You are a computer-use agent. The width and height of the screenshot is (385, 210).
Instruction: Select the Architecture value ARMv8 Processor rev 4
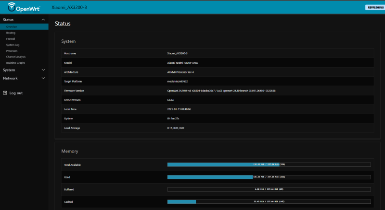click(180, 72)
